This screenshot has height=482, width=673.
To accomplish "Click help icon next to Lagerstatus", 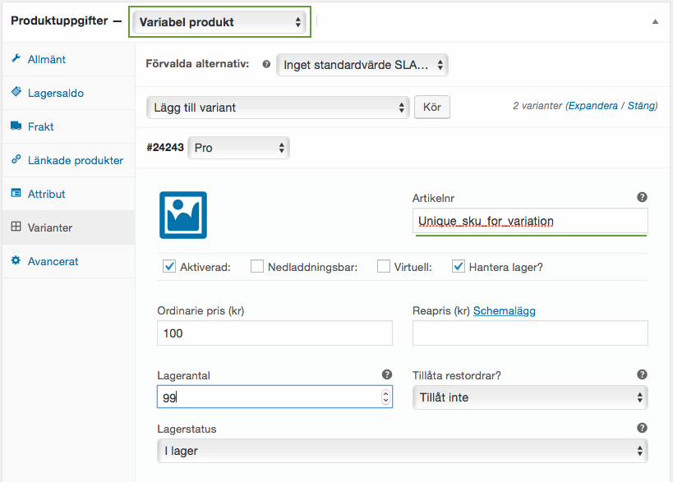I will click(642, 428).
